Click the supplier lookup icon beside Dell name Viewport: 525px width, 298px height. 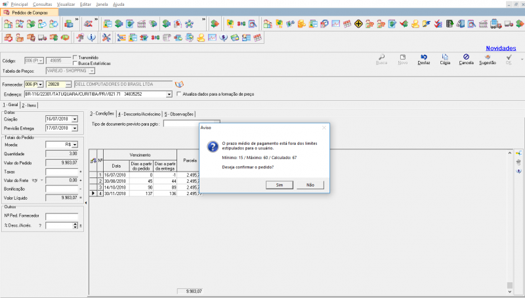point(179,84)
